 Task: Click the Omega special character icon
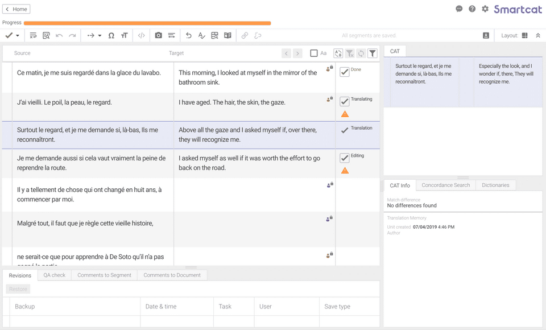click(111, 35)
